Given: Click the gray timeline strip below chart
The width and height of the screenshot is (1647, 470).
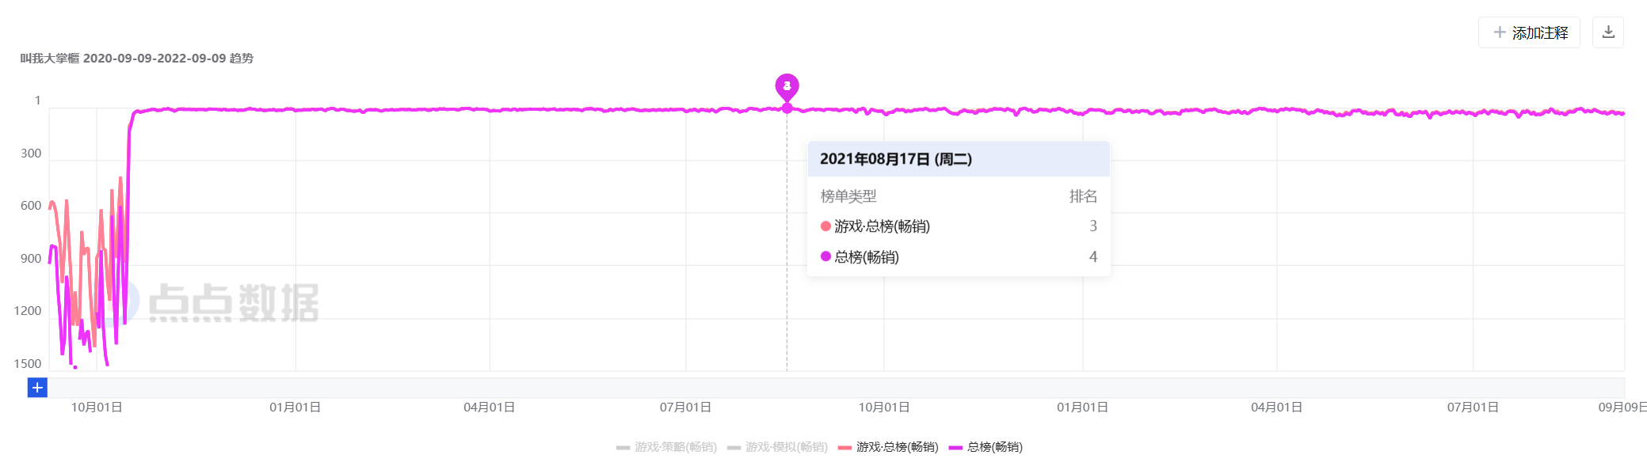Looking at the screenshot, I should 832,388.
